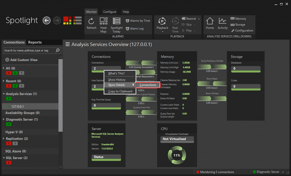Click the forward navigation arrow
Image resolution: width=291 pixels, height=176 pixels.
[57, 20]
